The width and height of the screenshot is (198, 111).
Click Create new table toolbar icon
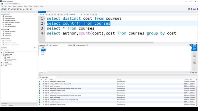[15, 9]
